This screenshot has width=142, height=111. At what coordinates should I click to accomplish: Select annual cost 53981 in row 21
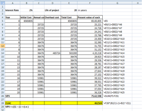click(39, 78)
